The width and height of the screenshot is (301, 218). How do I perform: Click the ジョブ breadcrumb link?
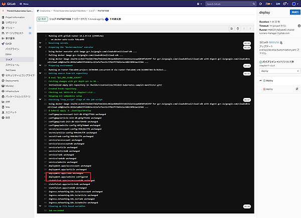tap(92, 11)
